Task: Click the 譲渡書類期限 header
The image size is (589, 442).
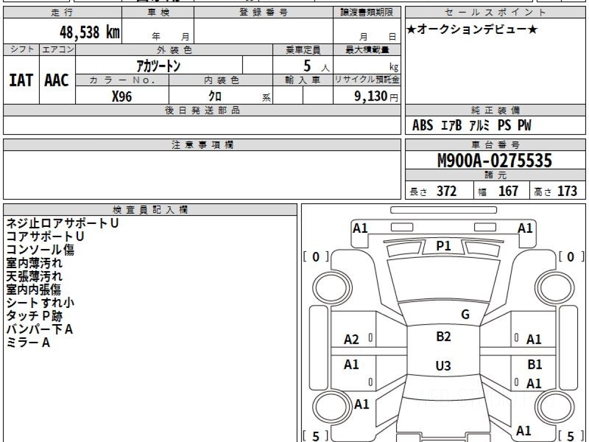Action: point(367,13)
